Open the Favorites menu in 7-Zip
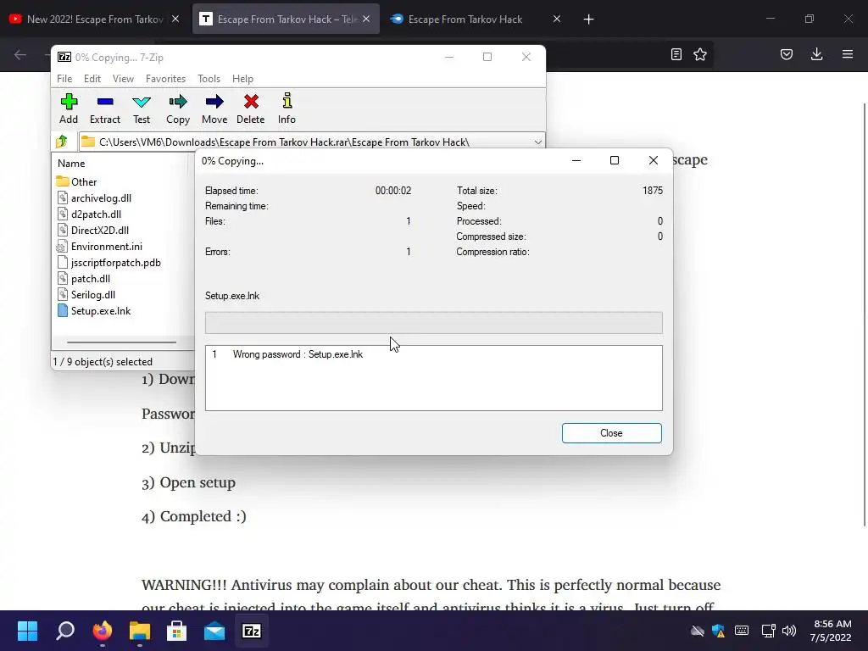Viewport: 868px width, 651px height. tap(165, 79)
